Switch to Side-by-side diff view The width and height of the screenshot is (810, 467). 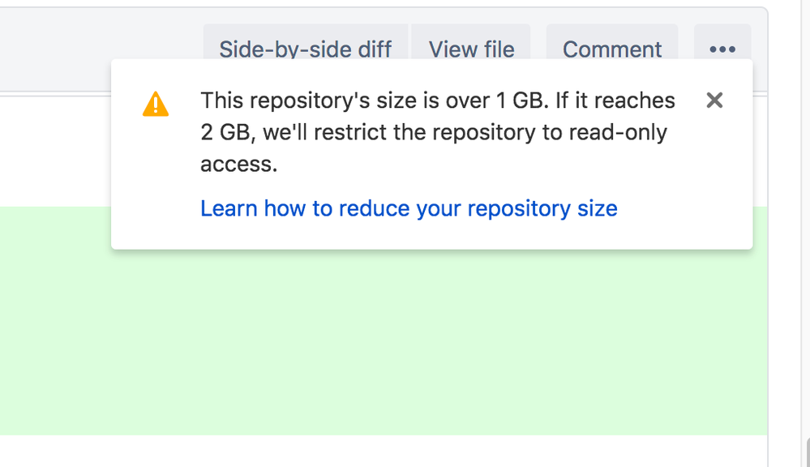[306, 49]
